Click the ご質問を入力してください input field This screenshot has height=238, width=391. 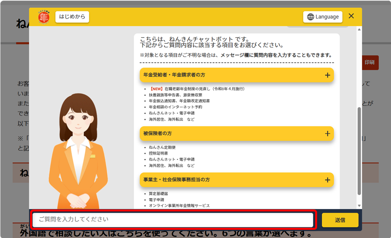pyautogui.click(x=173, y=220)
